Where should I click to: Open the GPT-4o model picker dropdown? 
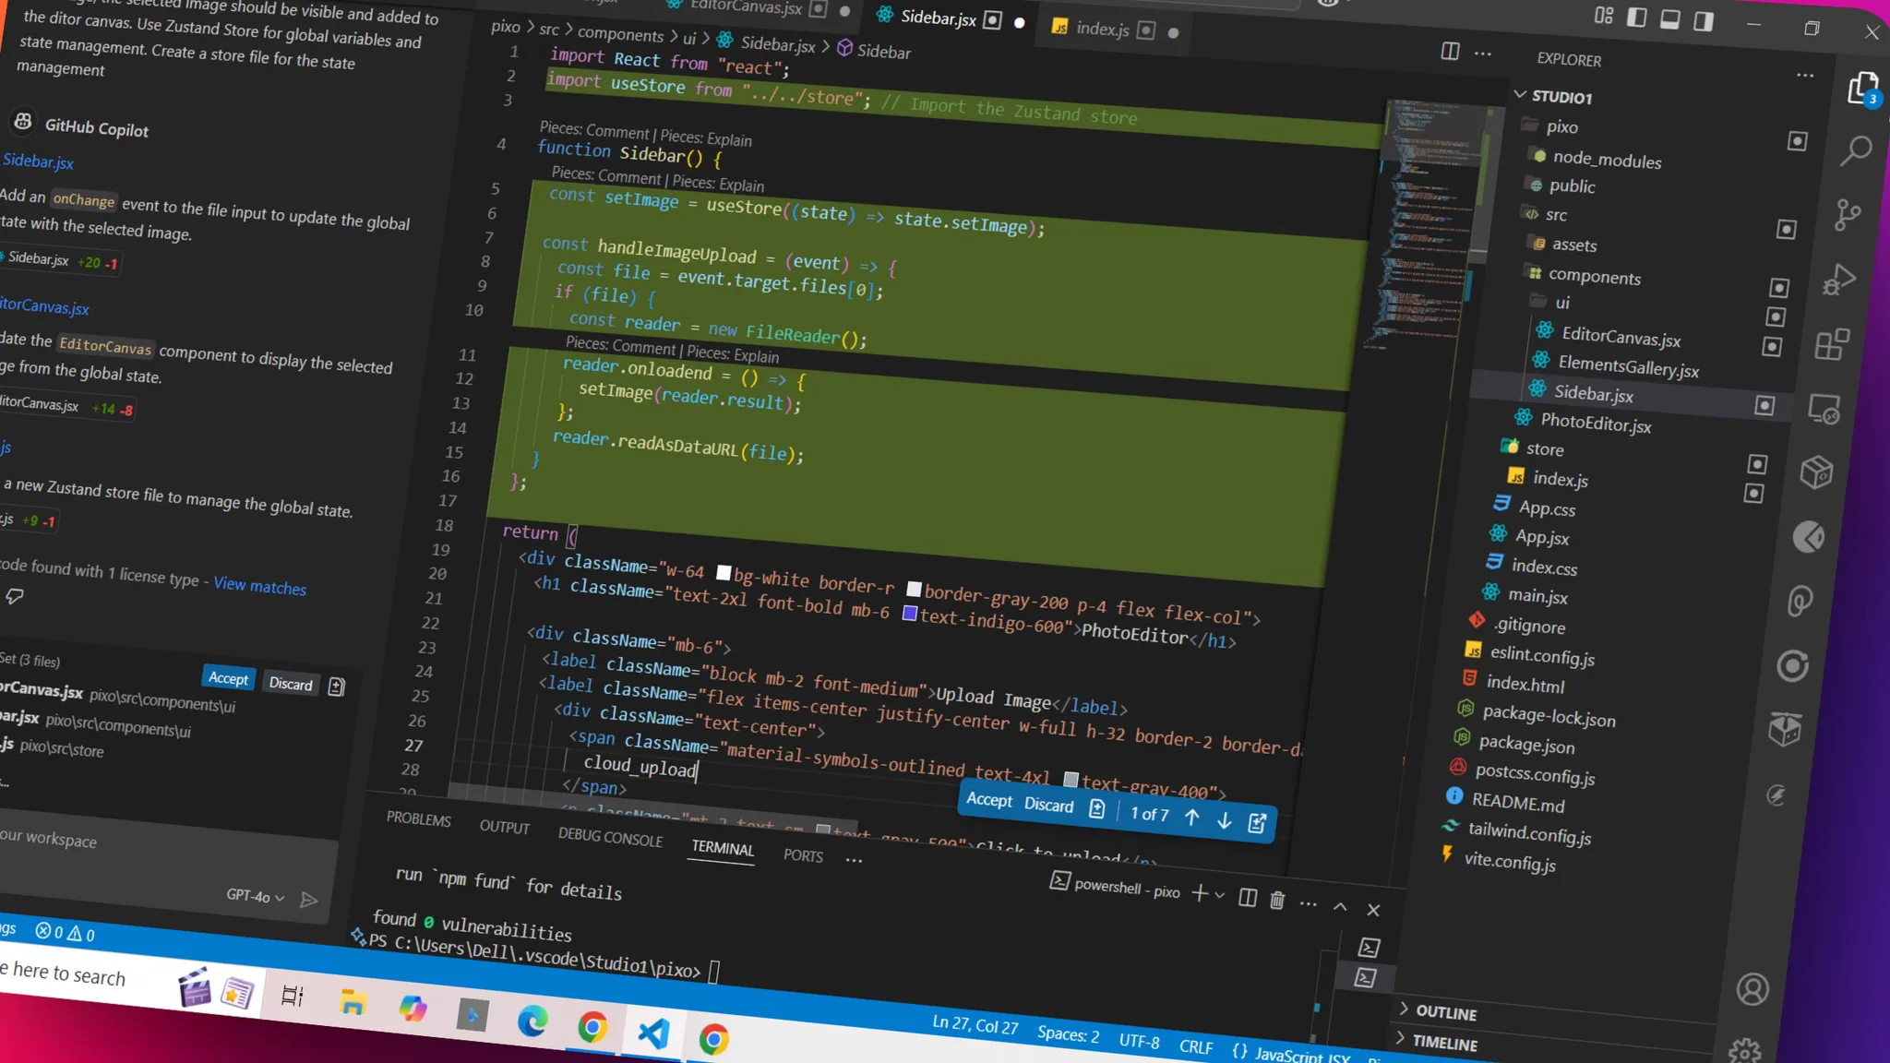coord(256,896)
